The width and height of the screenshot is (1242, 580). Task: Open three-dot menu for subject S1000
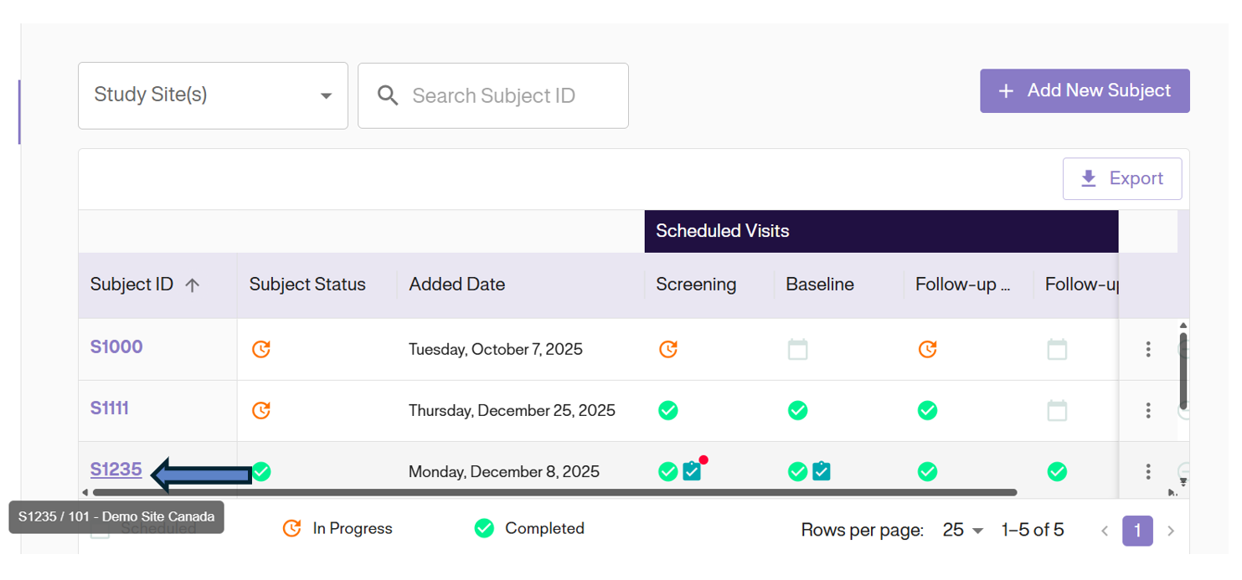pyautogui.click(x=1148, y=349)
